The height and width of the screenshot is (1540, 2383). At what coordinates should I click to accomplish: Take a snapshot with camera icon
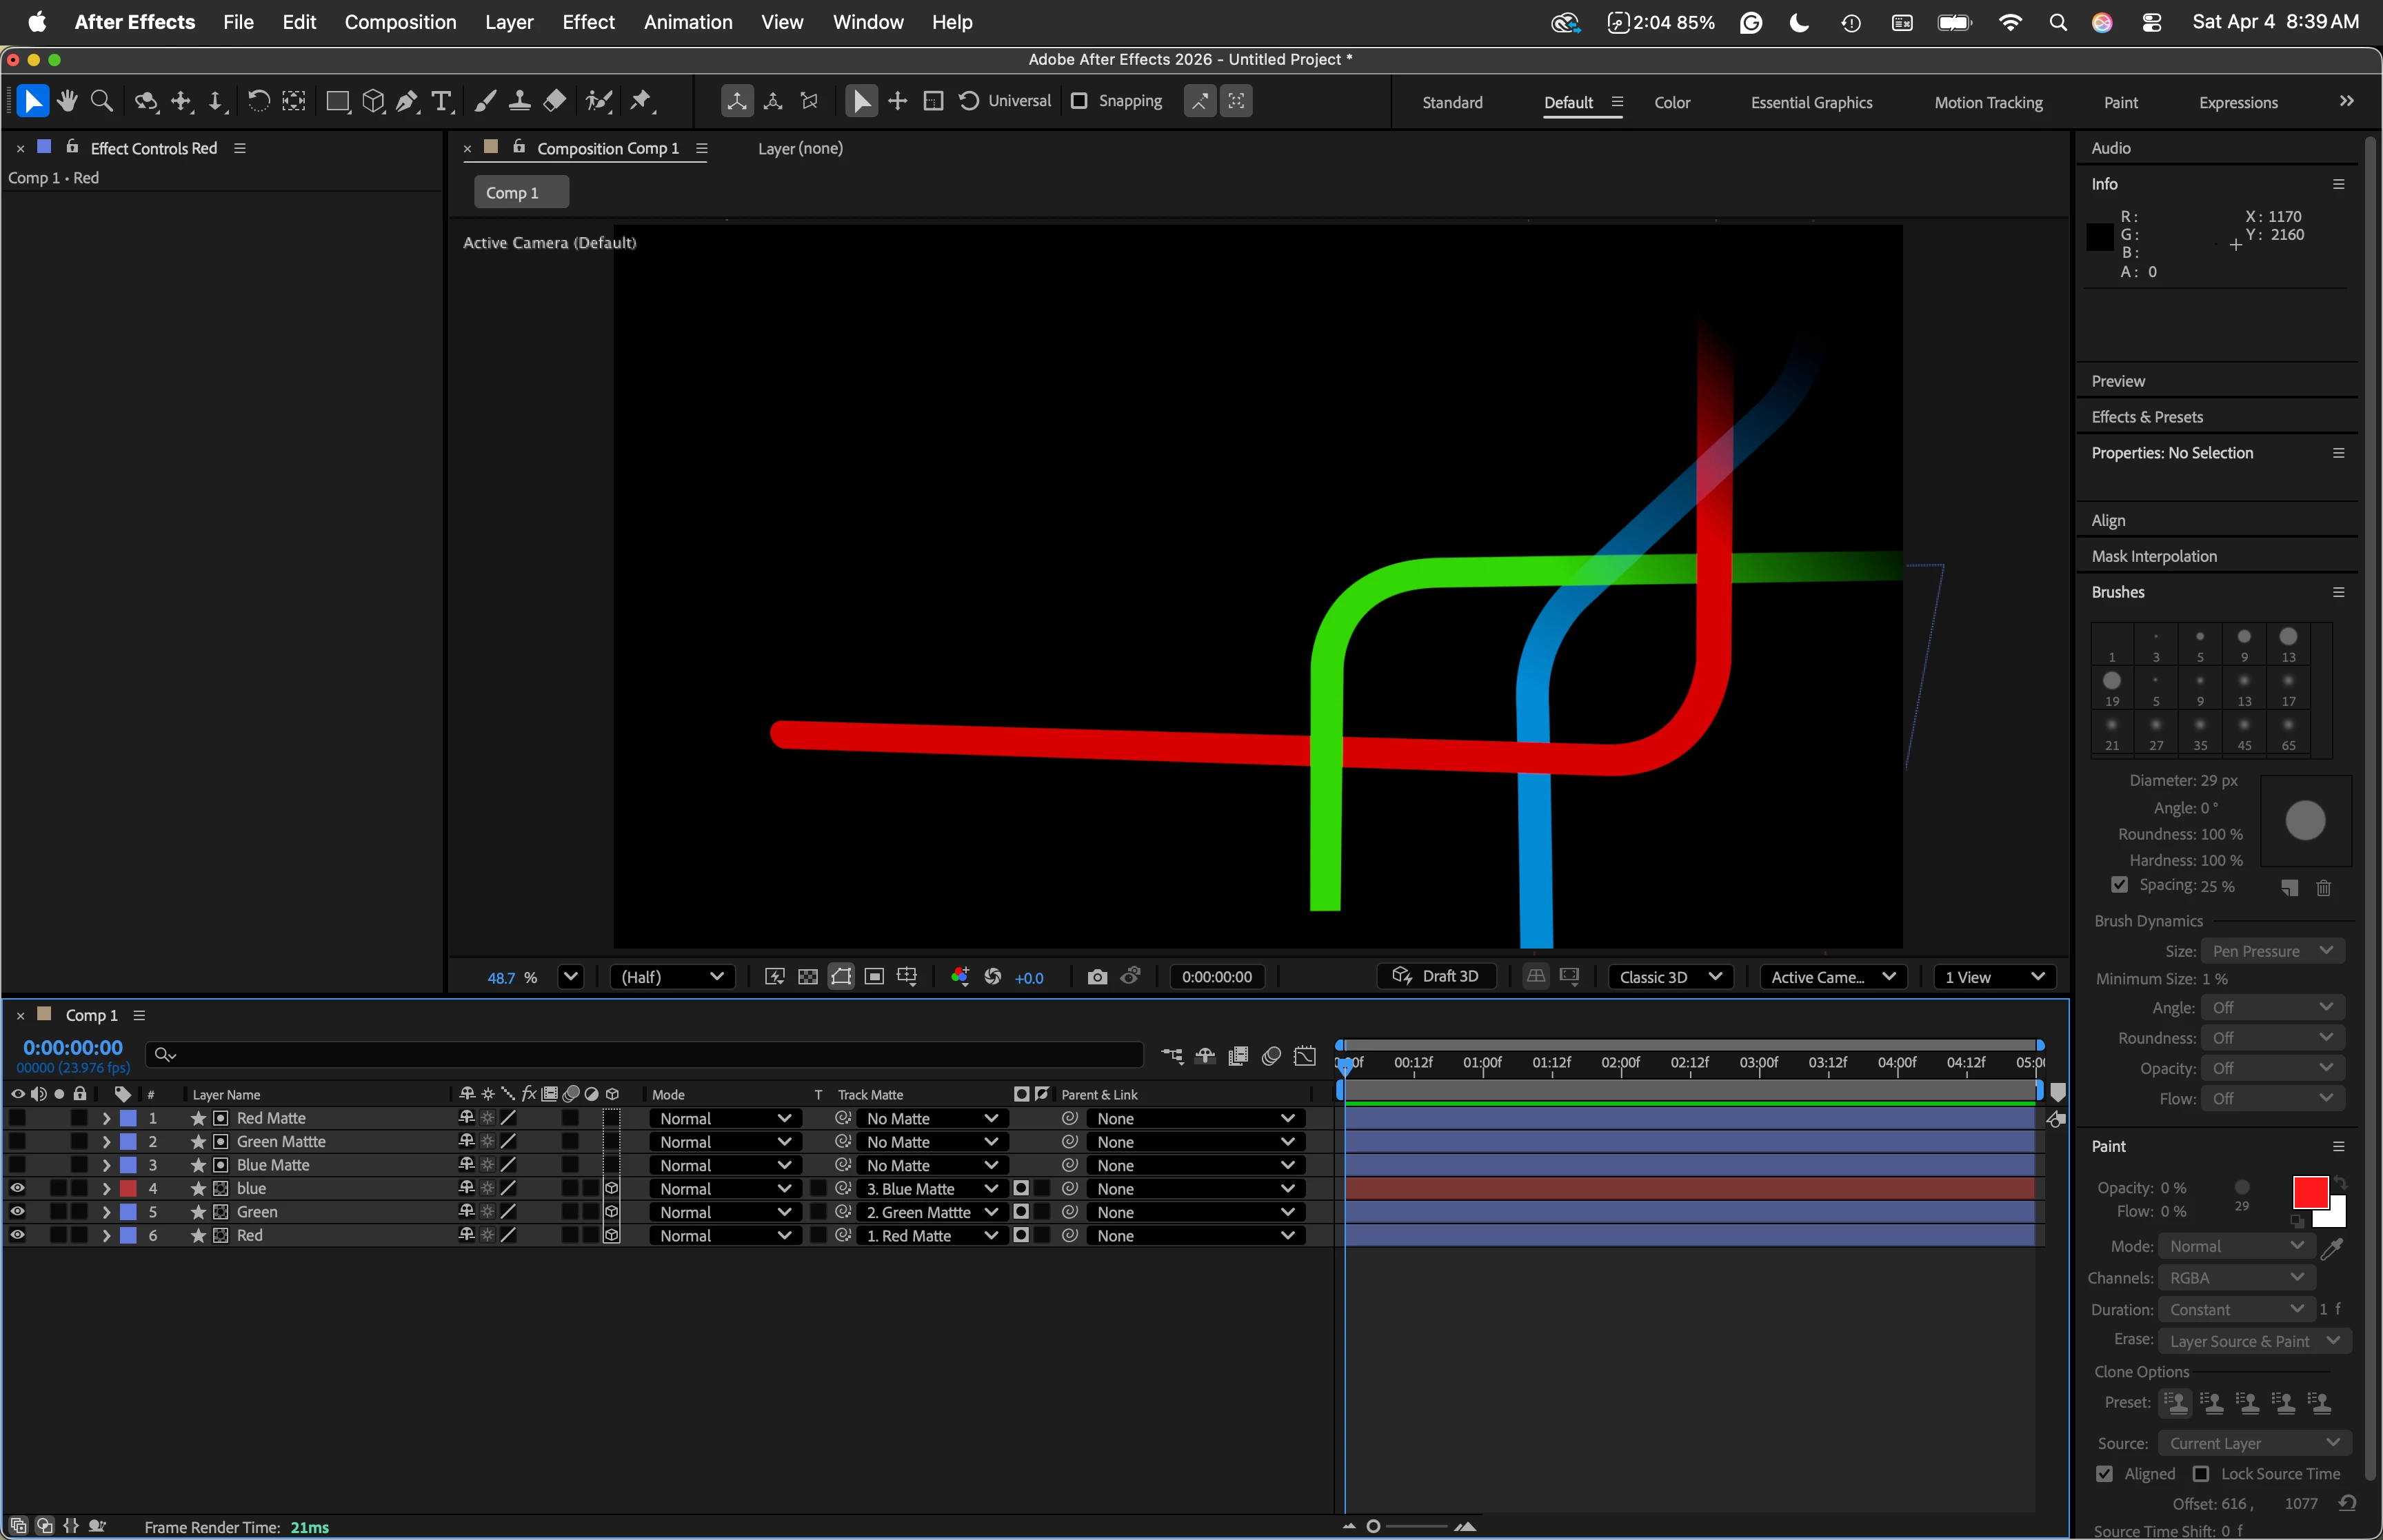[1097, 977]
